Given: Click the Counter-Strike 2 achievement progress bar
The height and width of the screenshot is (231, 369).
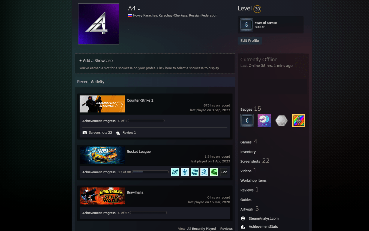Looking at the screenshot, I should coord(146,120).
